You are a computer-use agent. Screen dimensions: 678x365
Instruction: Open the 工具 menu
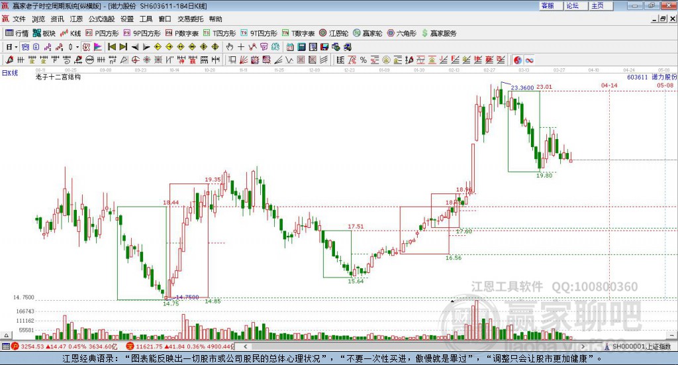click(x=146, y=19)
